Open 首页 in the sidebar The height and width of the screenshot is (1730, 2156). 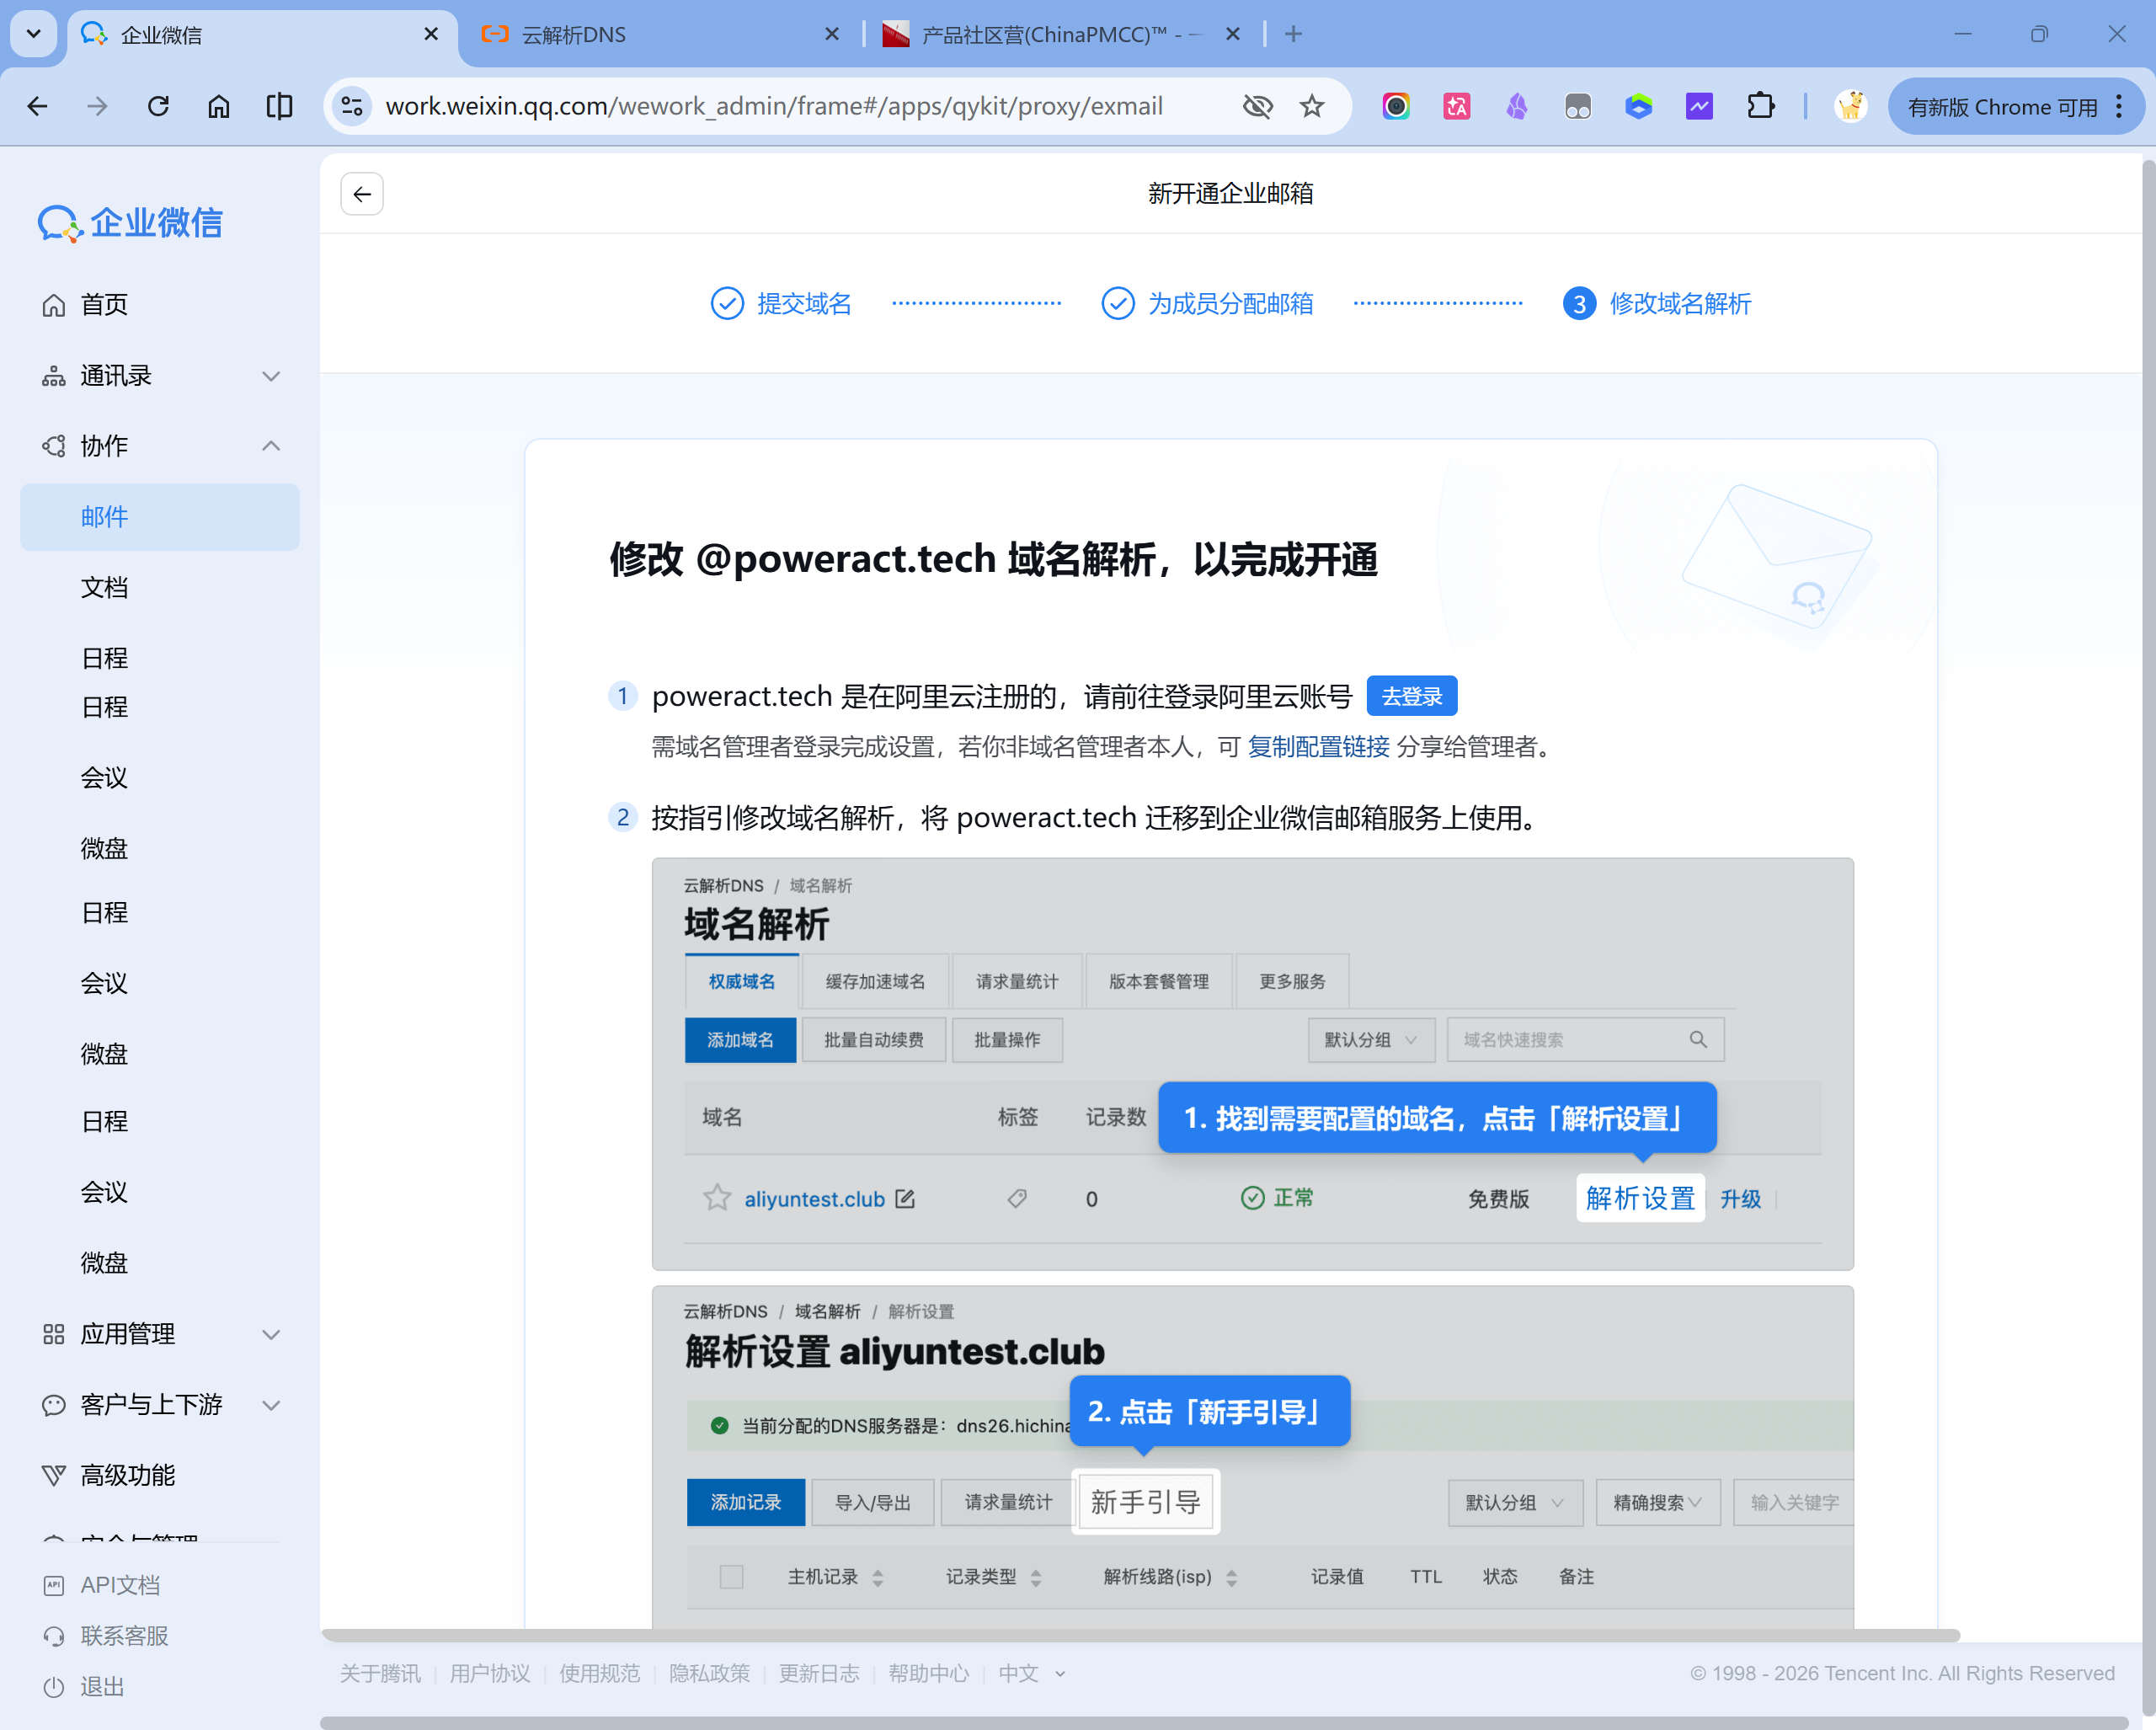pyautogui.click(x=104, y=304)
